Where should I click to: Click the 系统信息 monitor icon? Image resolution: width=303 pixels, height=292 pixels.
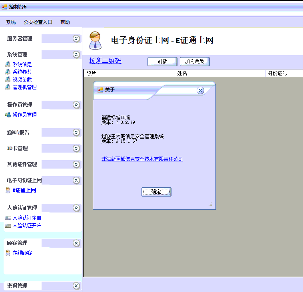[8, 64]
